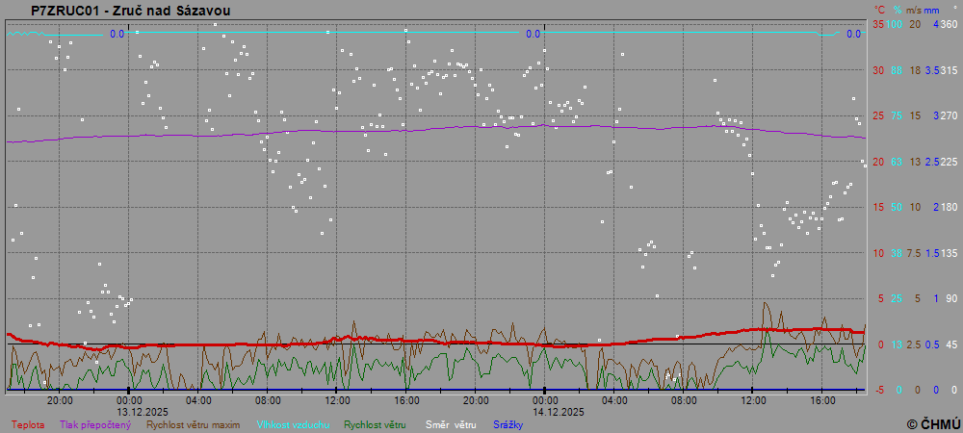Click the m/s unit header
The image size is (963, 433).
coord(914,10)
